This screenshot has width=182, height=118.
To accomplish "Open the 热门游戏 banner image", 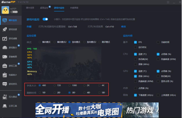I will click(x=141, y=110).
